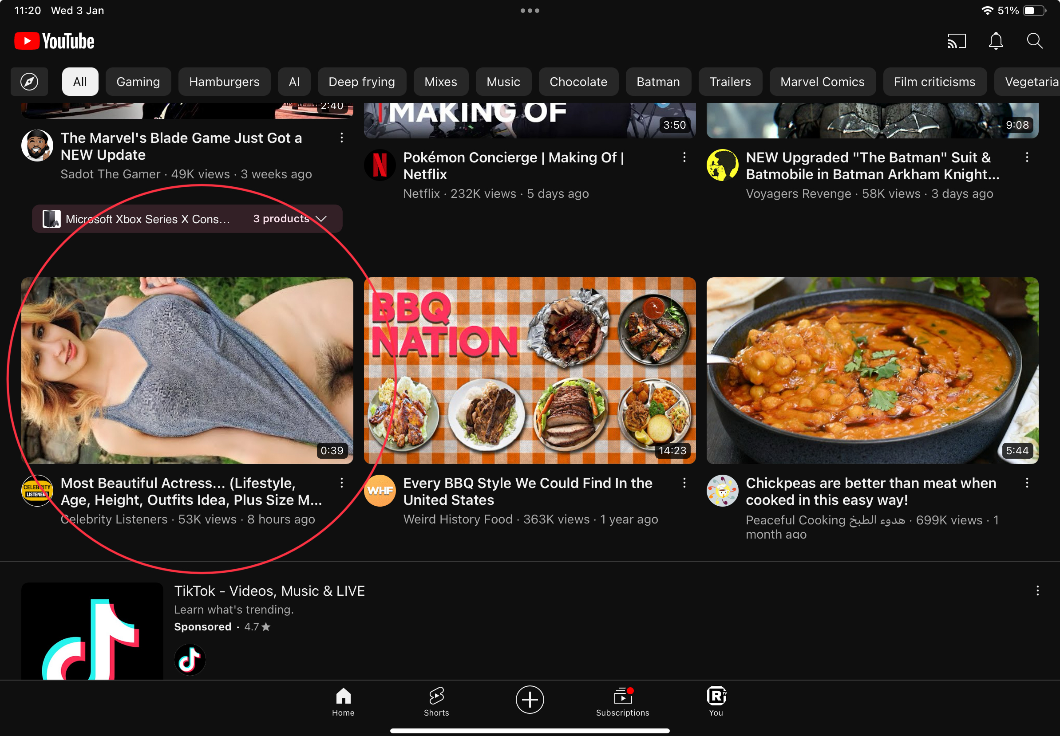Select the Batman filter chip
Screen dimensions: 1060x736
(658, 82)
